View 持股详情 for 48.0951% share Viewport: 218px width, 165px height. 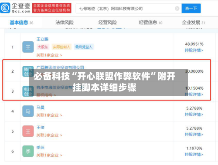[x=194, y=50]
